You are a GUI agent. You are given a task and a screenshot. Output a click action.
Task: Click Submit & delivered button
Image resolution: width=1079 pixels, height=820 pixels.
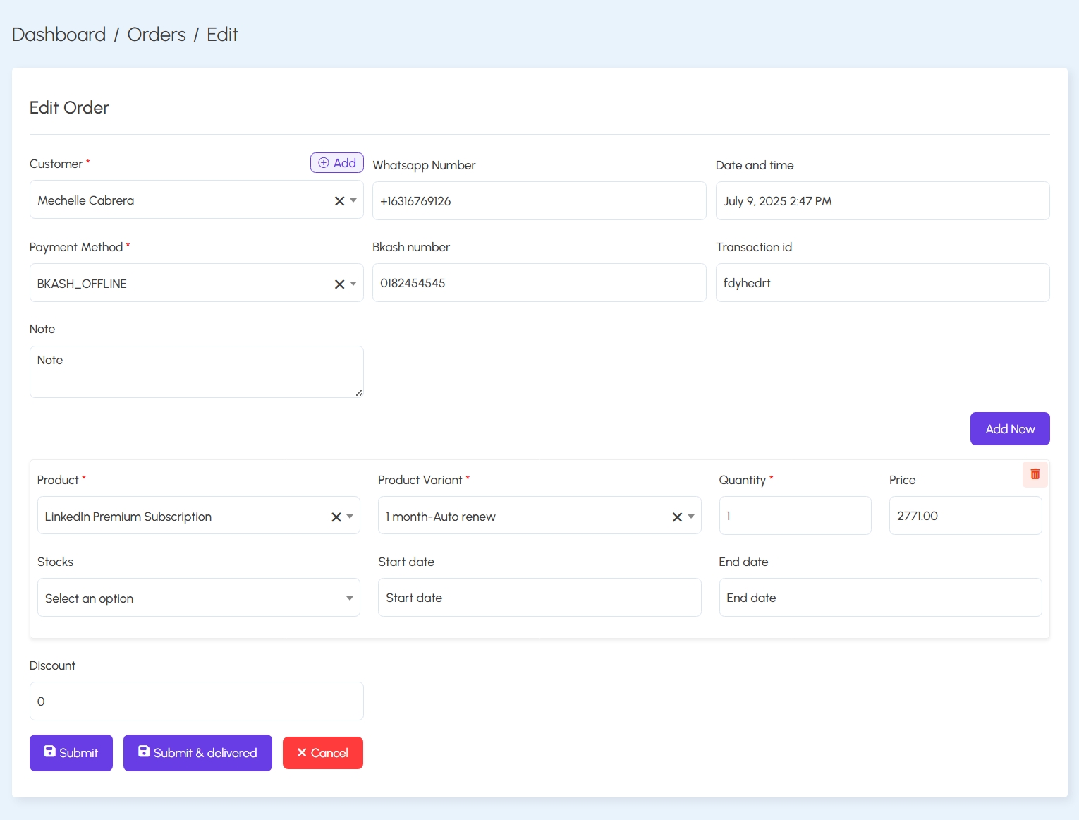click(197, 753)
